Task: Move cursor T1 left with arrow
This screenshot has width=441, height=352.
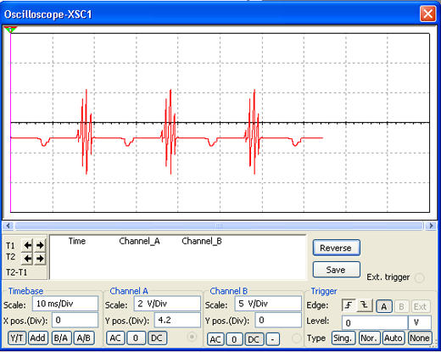Action: [27, 245]
